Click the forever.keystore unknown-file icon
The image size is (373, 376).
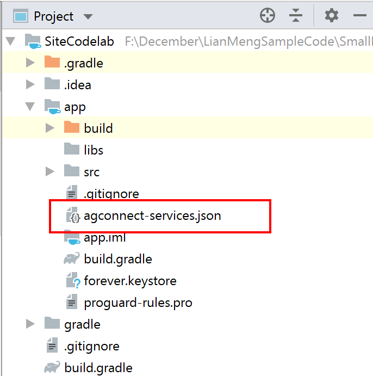tap(72, 281)
